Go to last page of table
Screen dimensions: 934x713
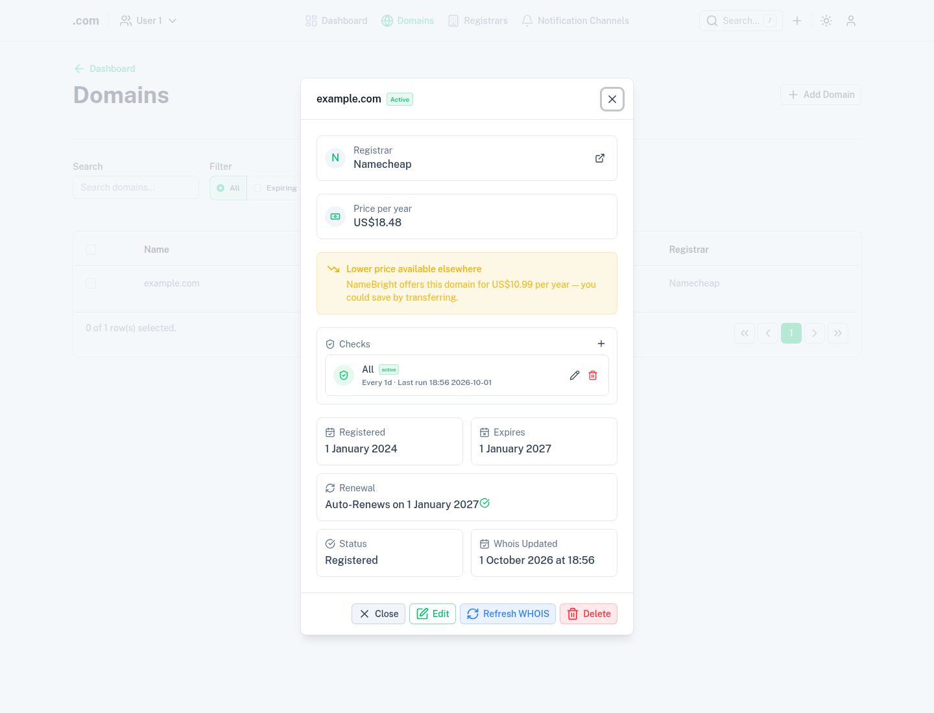(x=838, y=333)
